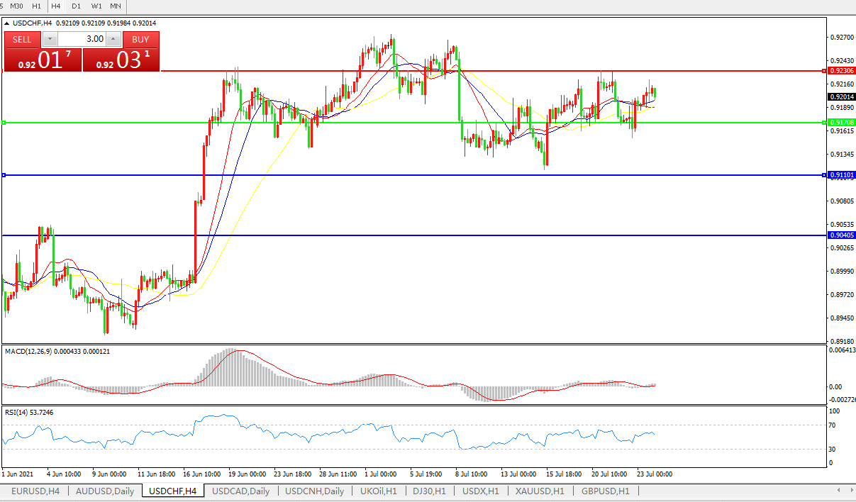Image resolution: width=856 pixels, height=502 pixels.
Task: Open the UKOil,H1 chart tab
Action: (379, 491)
